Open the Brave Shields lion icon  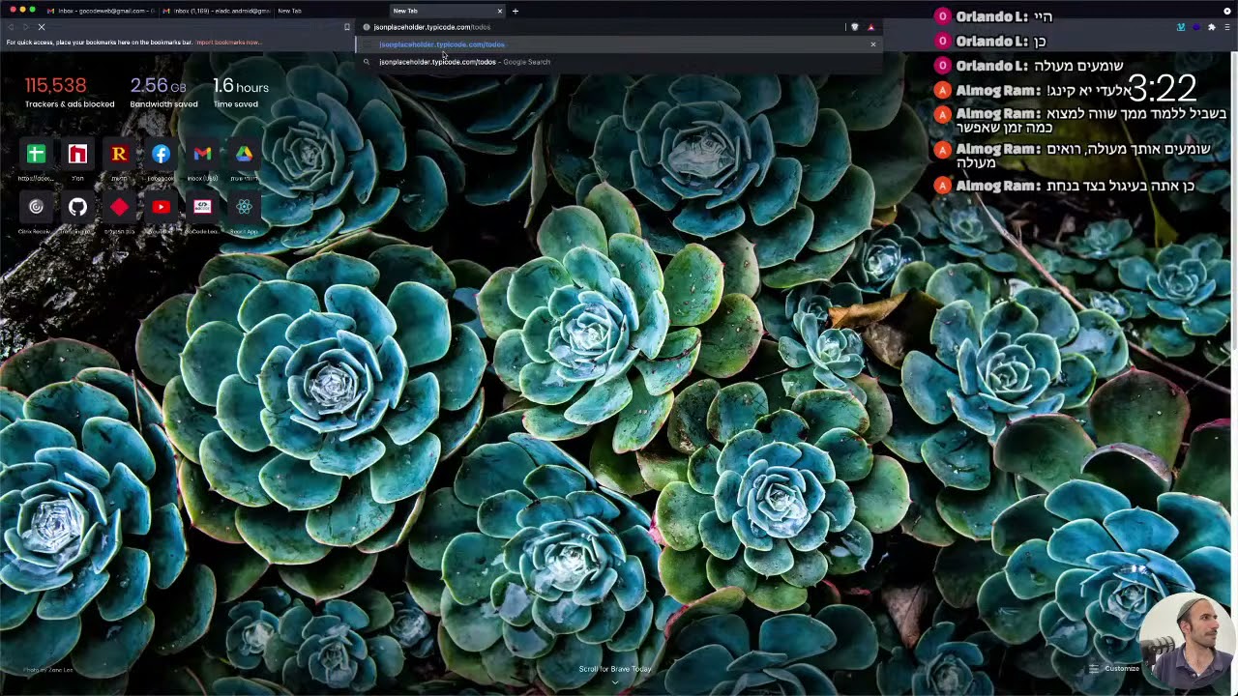(x=854, y=27)
